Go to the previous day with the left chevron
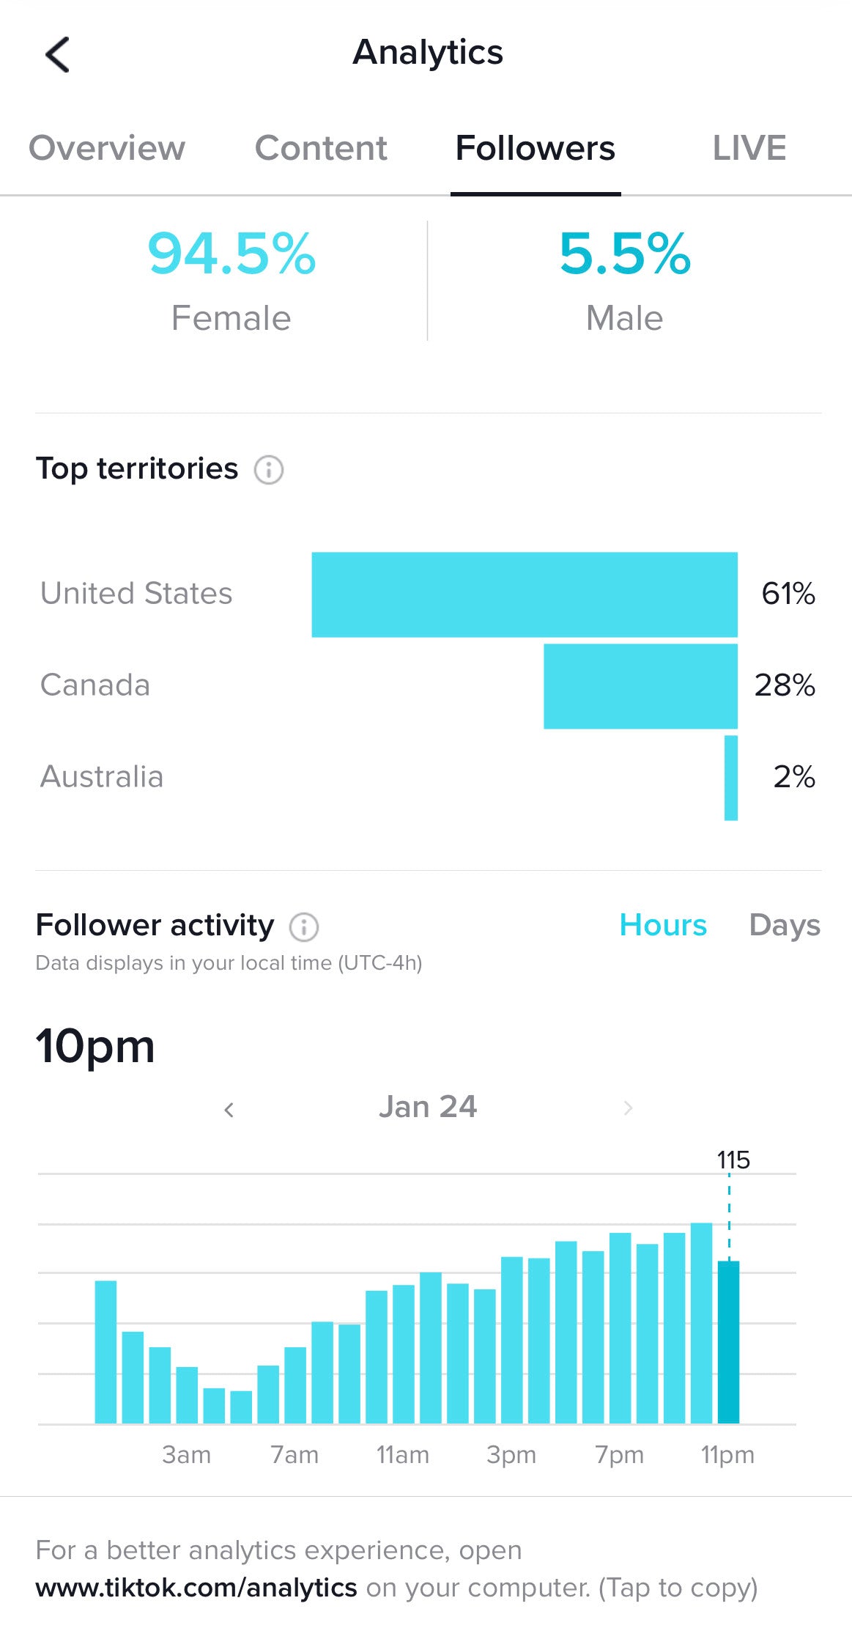 pyautogui.click(x=229, y=1108)
